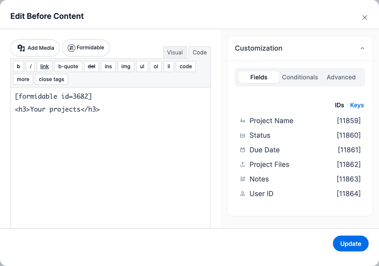
Task: Insert the User ID field
Action: pos(300,194)
